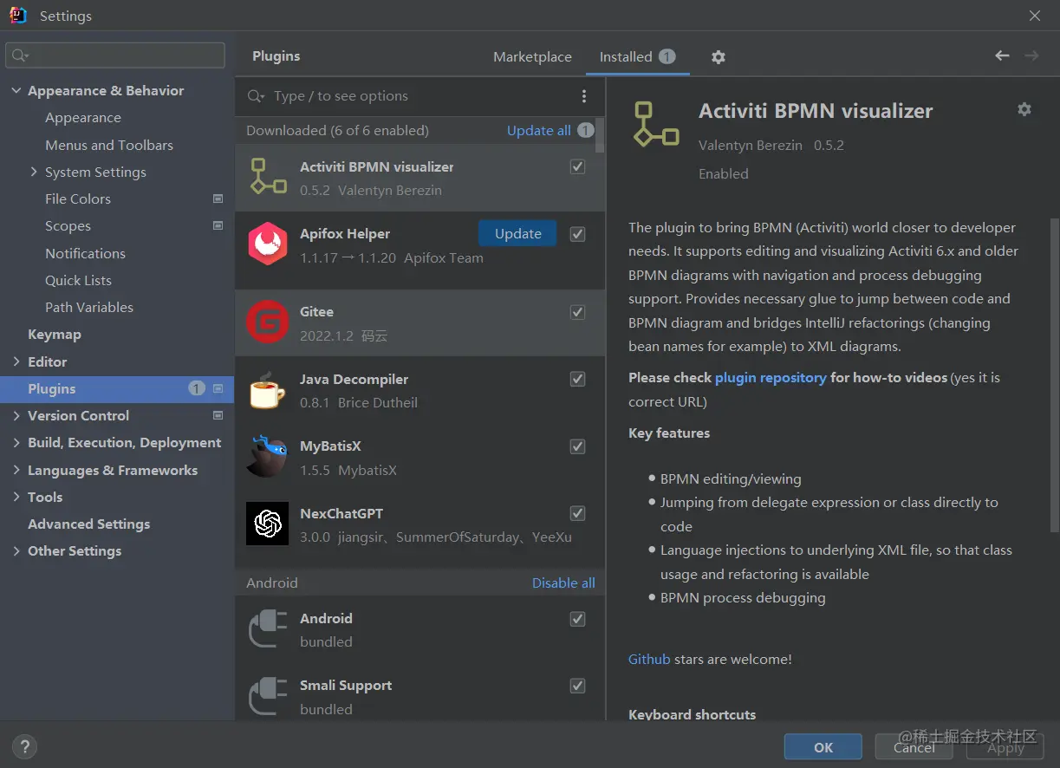The image size is (1060, 768).
Task: Click the Smali Support plug icon
Action: pos(267,696)
